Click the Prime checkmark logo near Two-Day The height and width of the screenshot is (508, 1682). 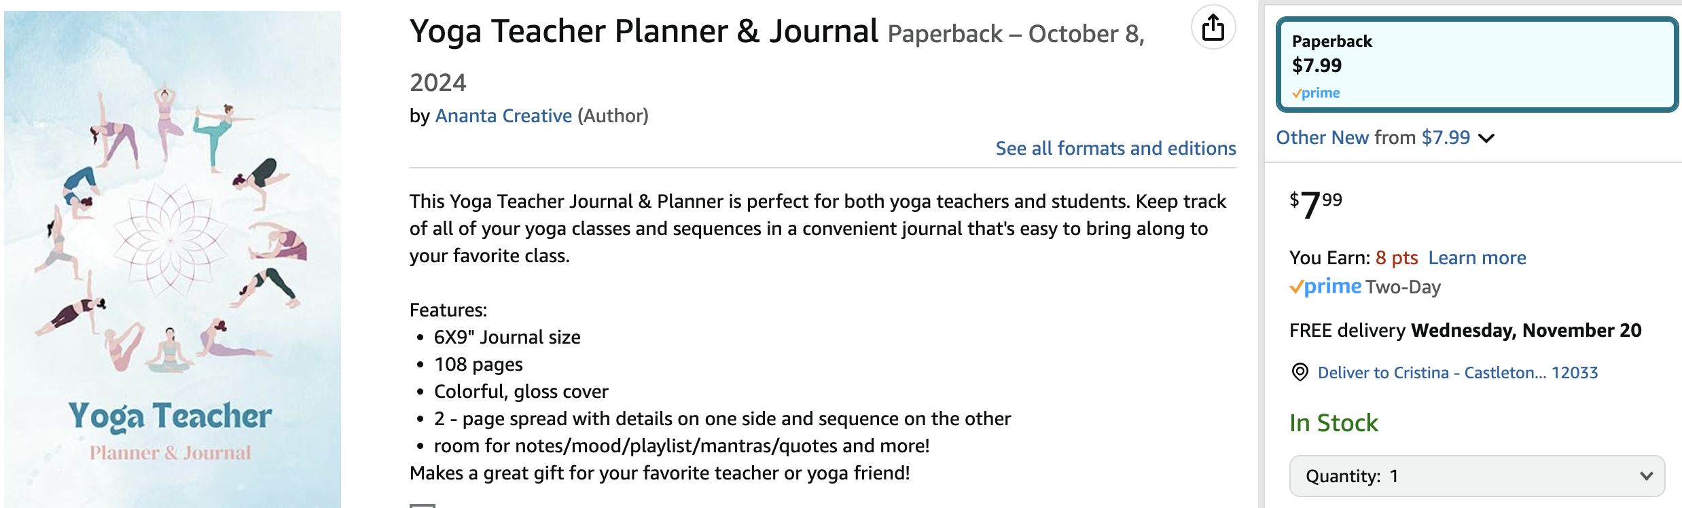[1325, 287]
